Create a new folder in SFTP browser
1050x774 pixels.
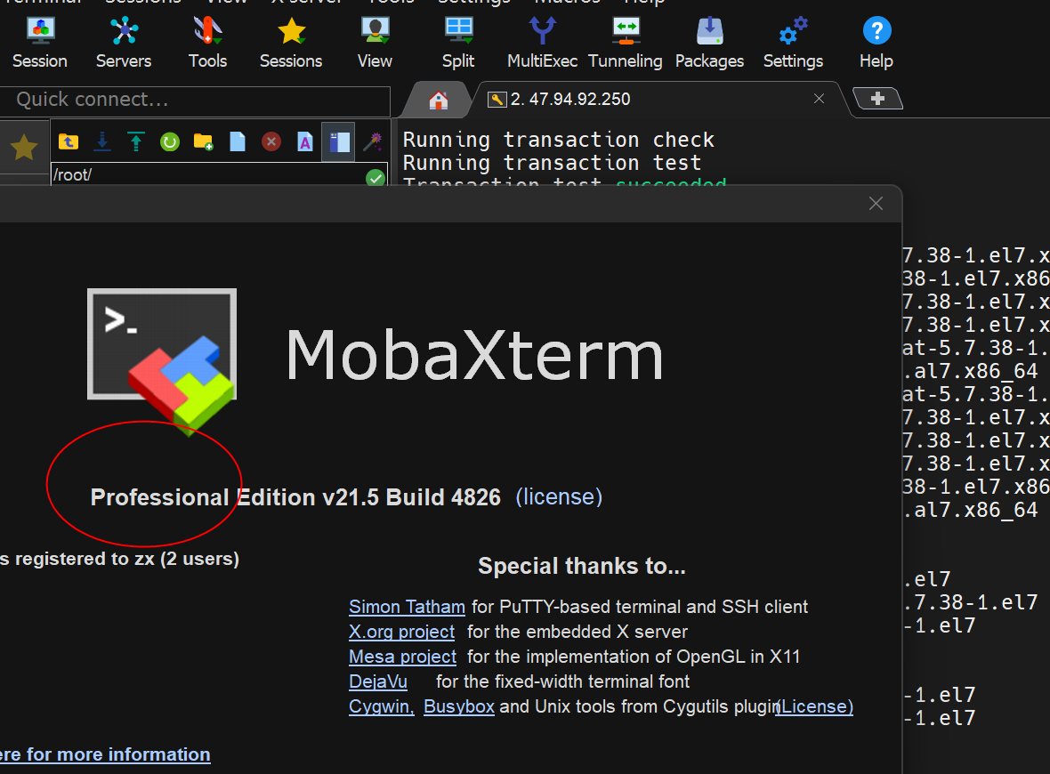[x=204, y=142]
